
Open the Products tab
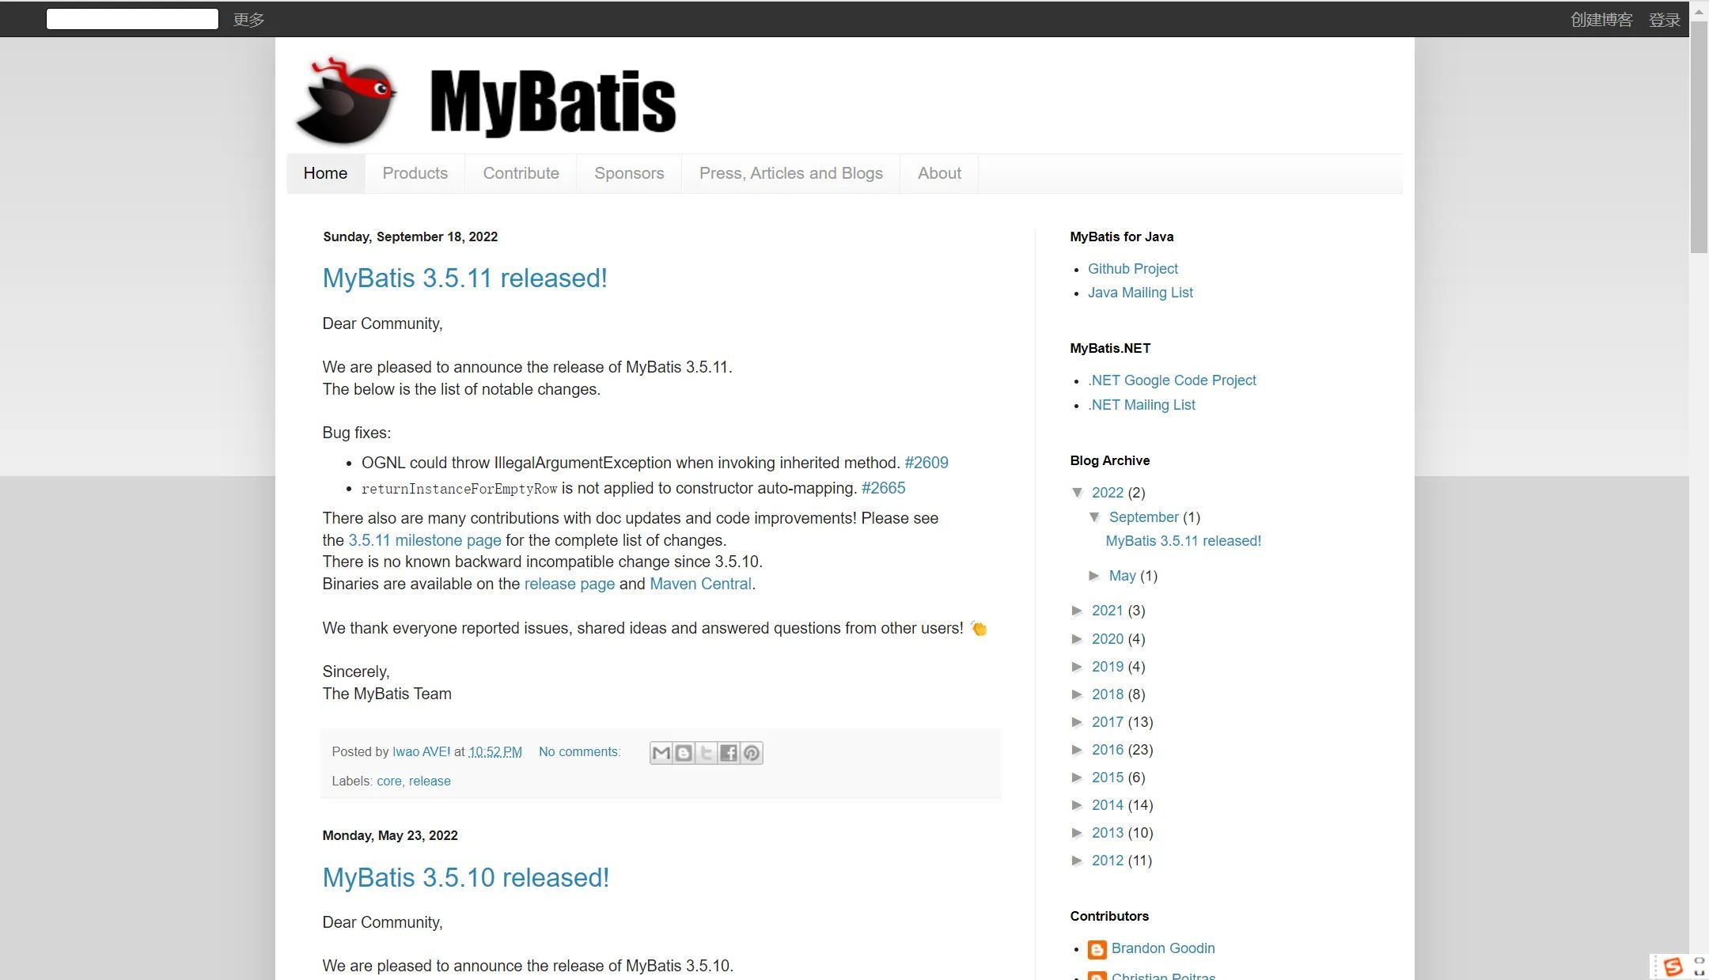point(415,173)
